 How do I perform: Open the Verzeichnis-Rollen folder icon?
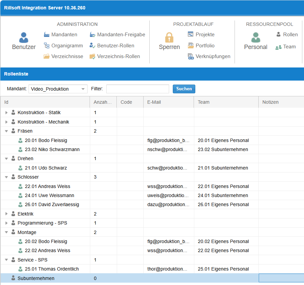click(x=92, y=56)
